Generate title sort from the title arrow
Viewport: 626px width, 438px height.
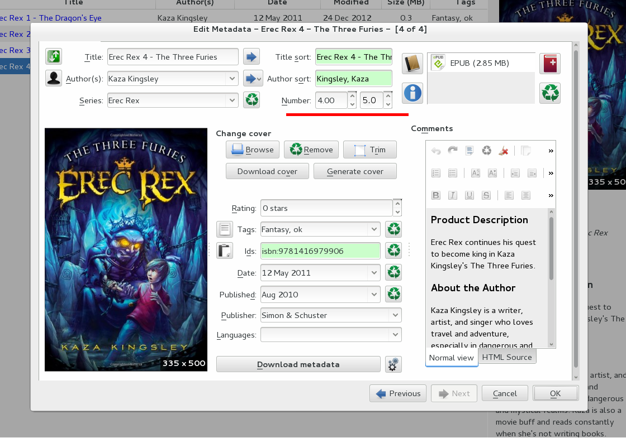coord(252,56)
